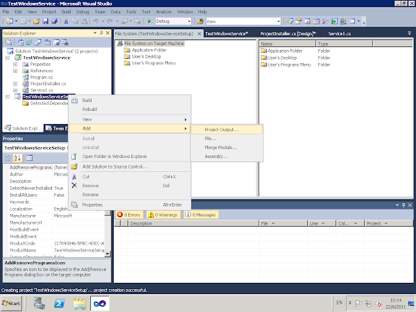Switch to ProjectInstaller.cs [Design] tab

[288, 34]
